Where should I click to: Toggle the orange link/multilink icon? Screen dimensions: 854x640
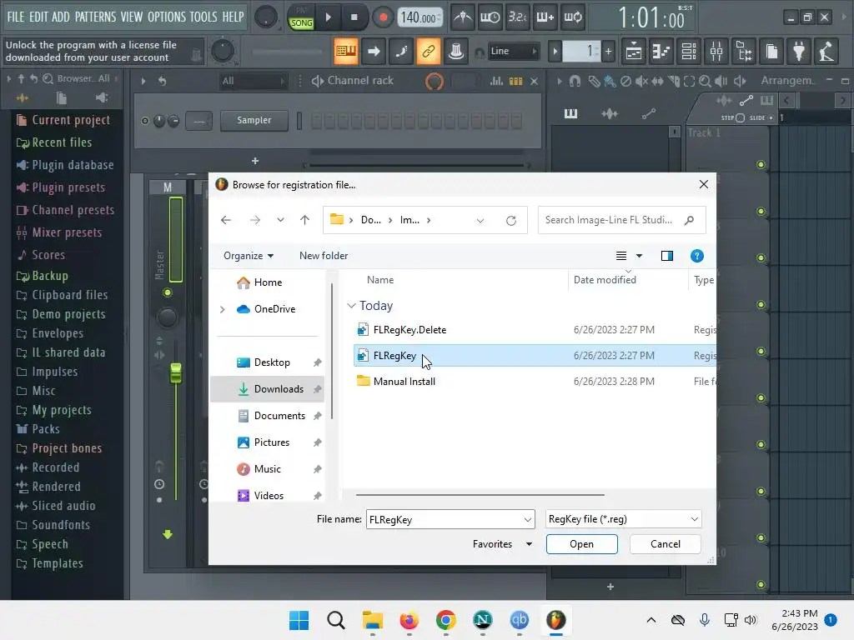click(428, 51)
